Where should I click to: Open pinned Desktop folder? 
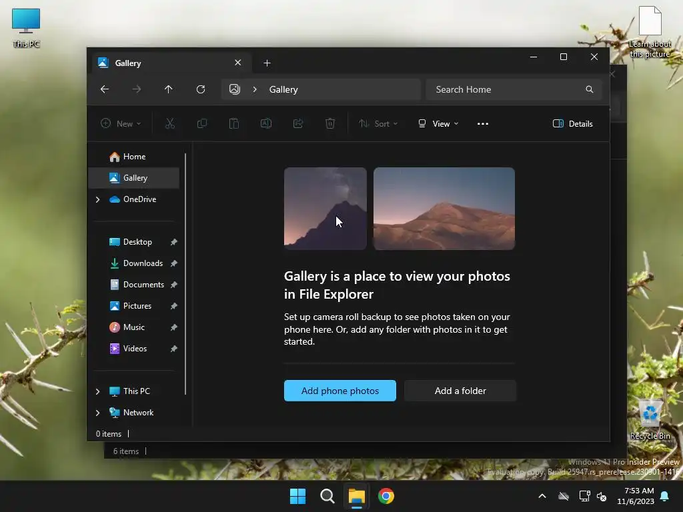[137, 241]
